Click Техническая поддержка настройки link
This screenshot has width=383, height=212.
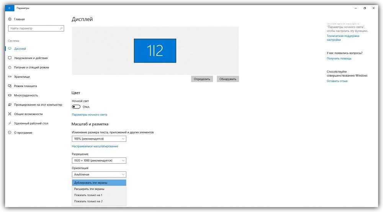coord(343,38)
